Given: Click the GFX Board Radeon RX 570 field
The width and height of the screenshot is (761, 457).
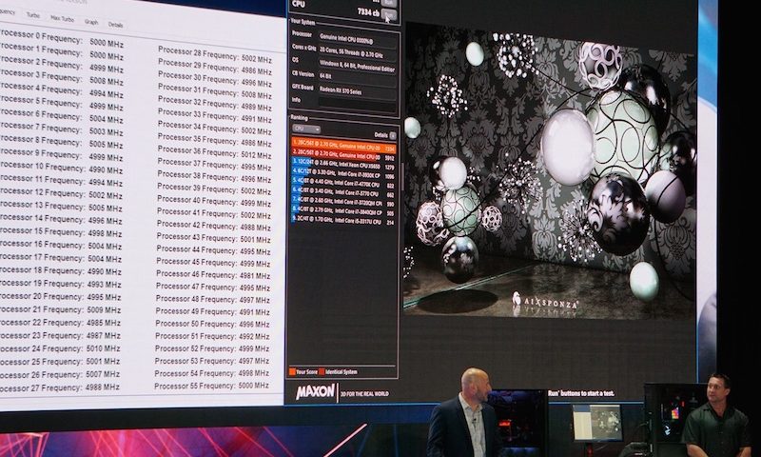Looking at the screenshot, I should [x=358, y=90].
